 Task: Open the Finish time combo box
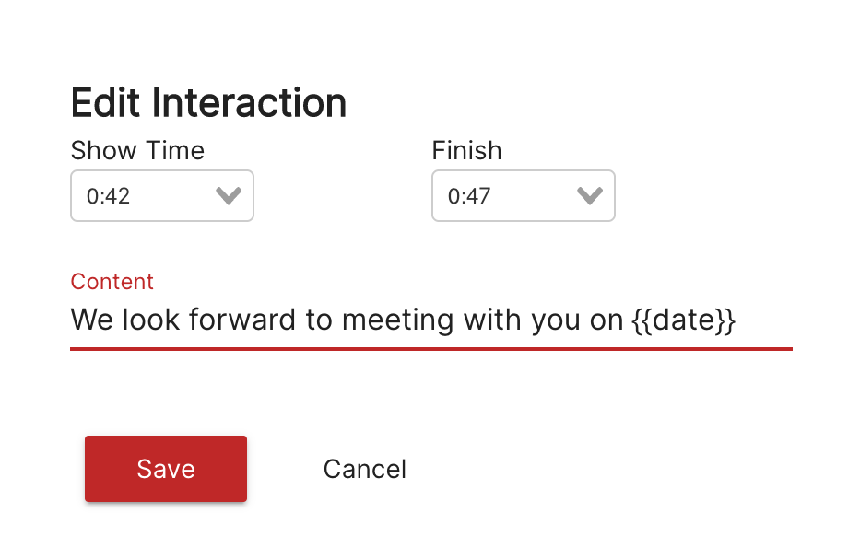click(523, 195)
